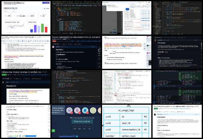Click the purple button on Governance Dashboard header
This screenshot has height=139, width=203.
pos(45,2)
